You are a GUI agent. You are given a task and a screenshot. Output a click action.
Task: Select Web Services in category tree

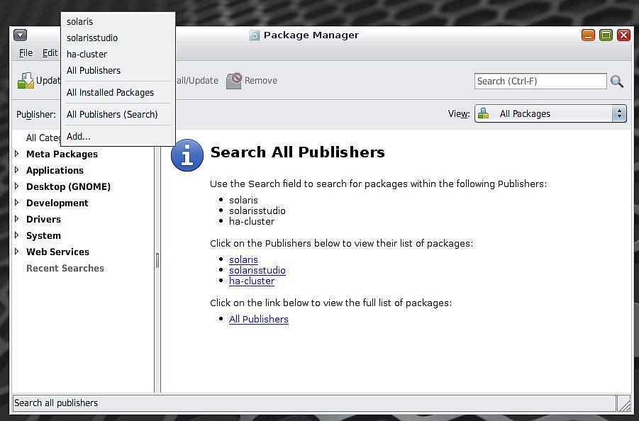pos(57,252)
